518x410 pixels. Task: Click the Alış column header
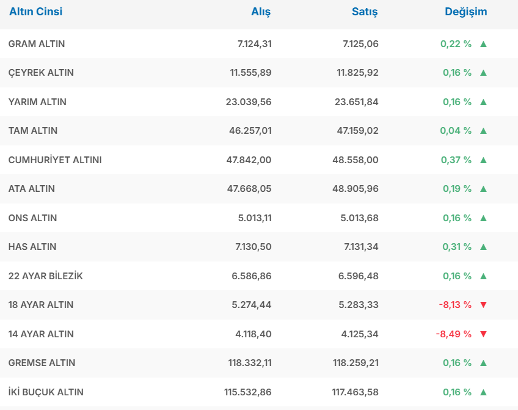click(261, 12)
